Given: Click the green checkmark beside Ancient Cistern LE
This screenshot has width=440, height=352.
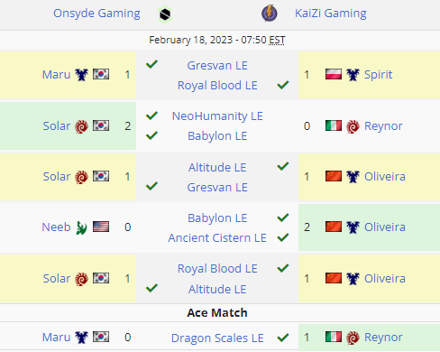Looking at the screenshot, I should pos(283,237).
